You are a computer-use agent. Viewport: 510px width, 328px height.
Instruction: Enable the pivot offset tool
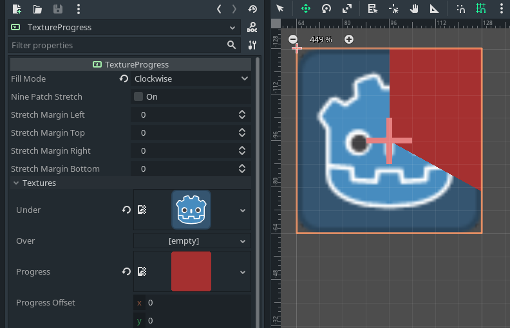(x=393, y=8)
